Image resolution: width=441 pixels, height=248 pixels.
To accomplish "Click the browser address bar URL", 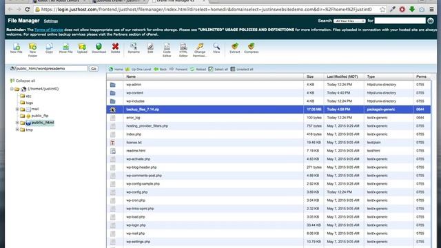I will (x=207, y=9).
